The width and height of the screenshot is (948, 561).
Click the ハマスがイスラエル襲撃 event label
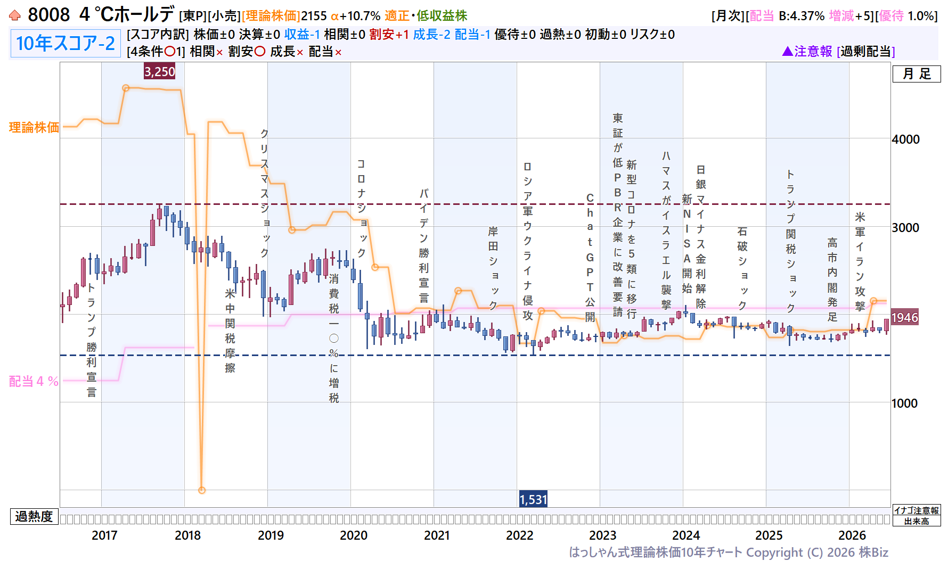[x=666, y=230]
